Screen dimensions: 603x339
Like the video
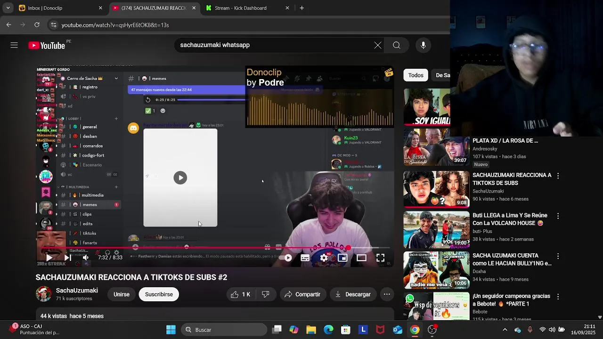pos(240,294)
